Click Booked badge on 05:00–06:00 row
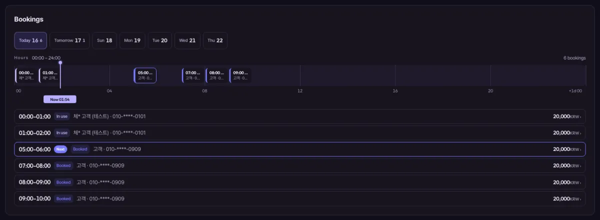The width and height of the screenshot is (600, 220). (x=80, y=149)
